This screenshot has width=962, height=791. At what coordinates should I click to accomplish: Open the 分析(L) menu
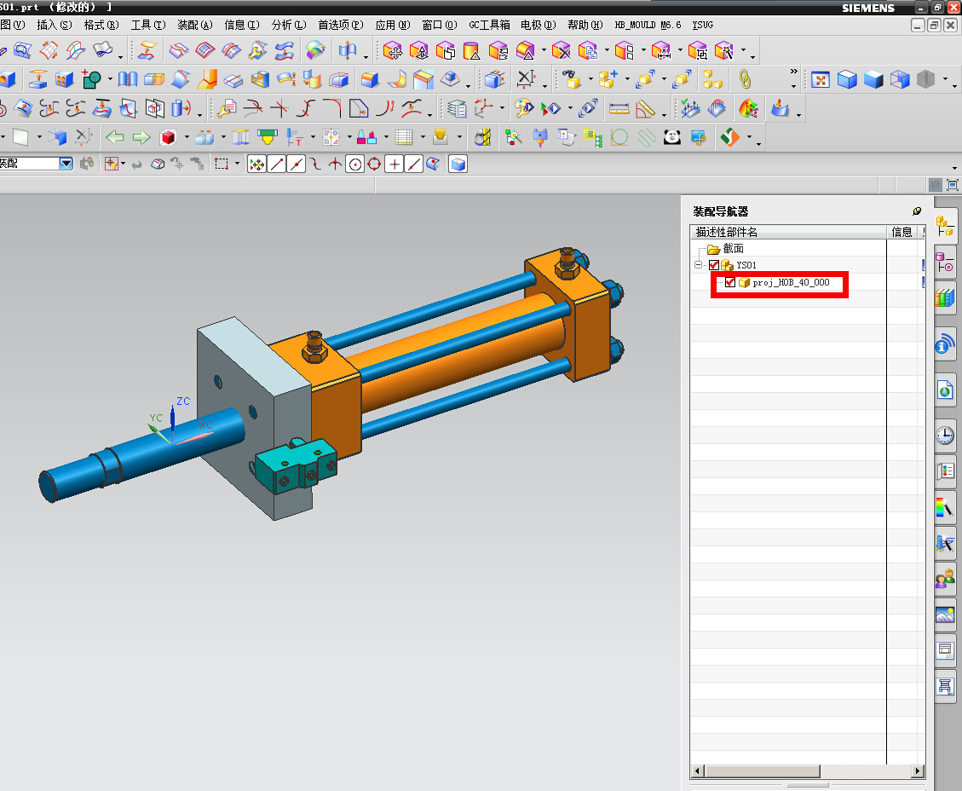(288, 25)
